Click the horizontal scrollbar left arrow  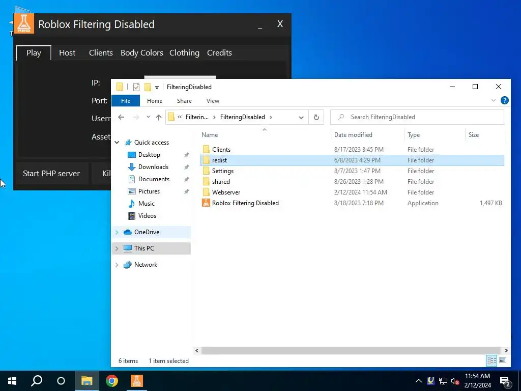pos(197,350)
